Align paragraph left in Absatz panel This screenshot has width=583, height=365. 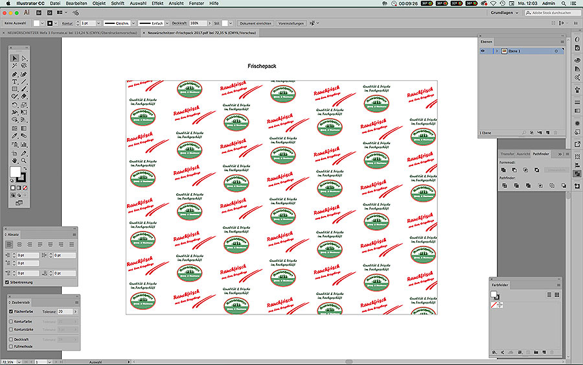pyautogui.click(x=9, y=244)
